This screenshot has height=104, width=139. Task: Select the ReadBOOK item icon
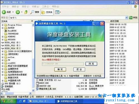[x=6, y=31]
